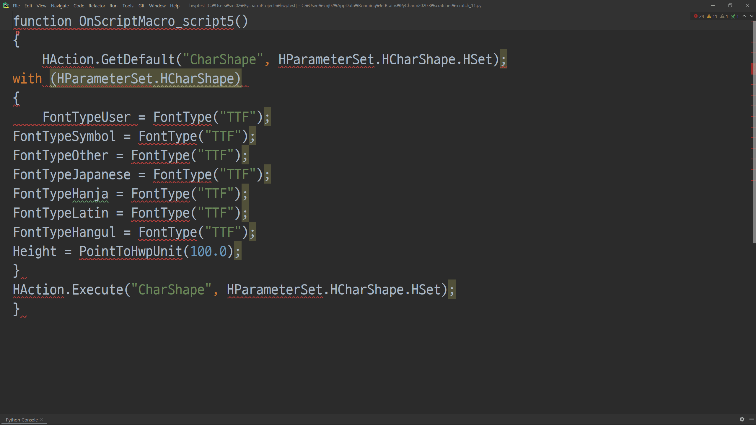The width and height of the screenshot is (756, 425).
Task: Open the Tools menu
Action: pyautogui.click(x=128, y=6)
